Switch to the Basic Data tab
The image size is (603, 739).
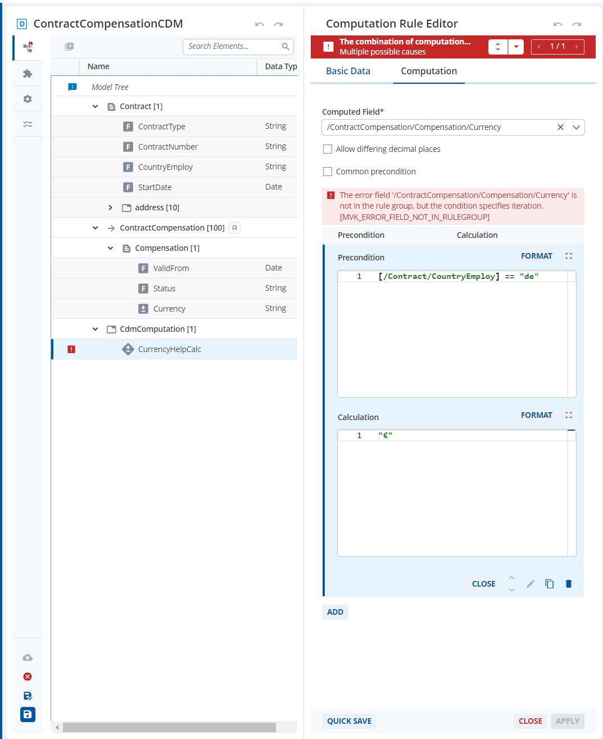coord(348,71)
